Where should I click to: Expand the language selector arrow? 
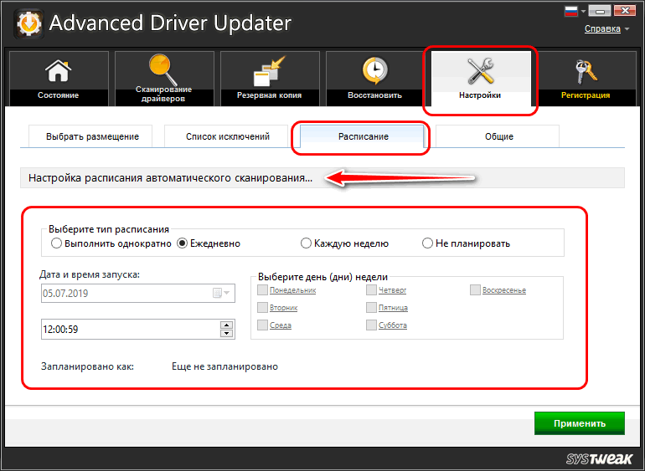[x=582, y=12]
